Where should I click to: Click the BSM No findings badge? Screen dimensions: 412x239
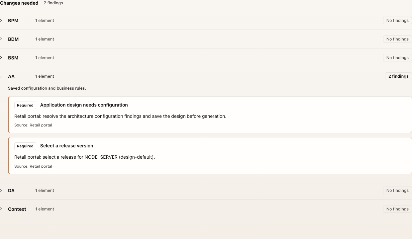[397, 58]
